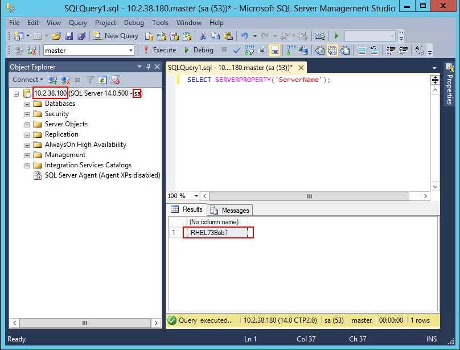This screenshot has width=460, height=350.
Task: Click the Execute button
Action: click(159, 51)
